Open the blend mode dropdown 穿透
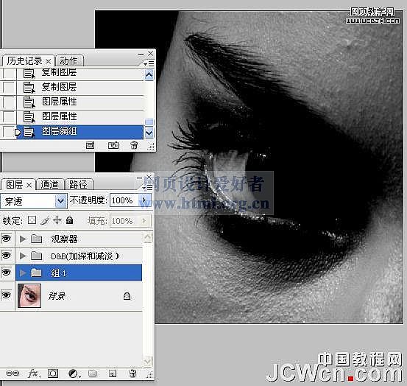Screen dimensions: 407x386 click(61, 201)
